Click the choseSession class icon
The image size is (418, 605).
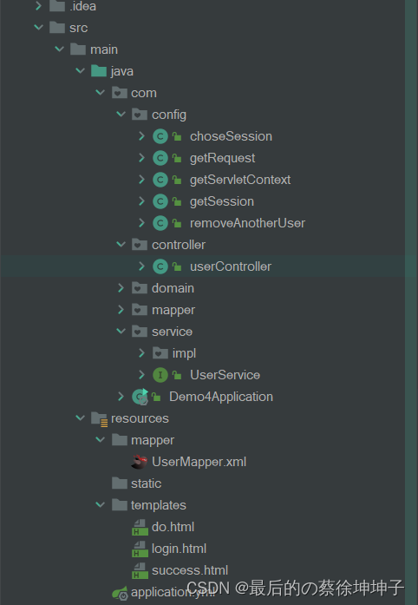coord(160,136)
